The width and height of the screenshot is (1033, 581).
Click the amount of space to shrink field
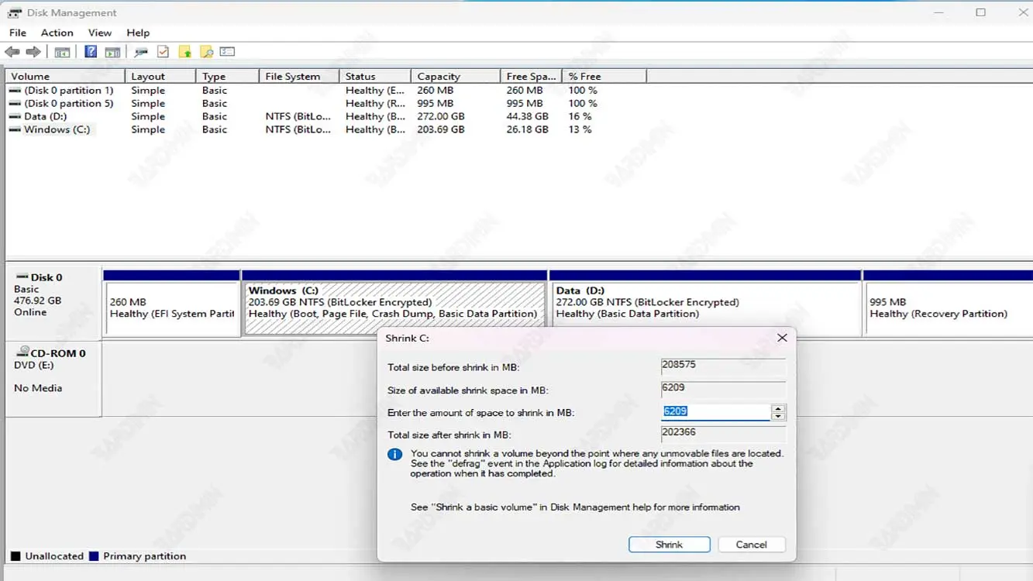pos(715,412)
